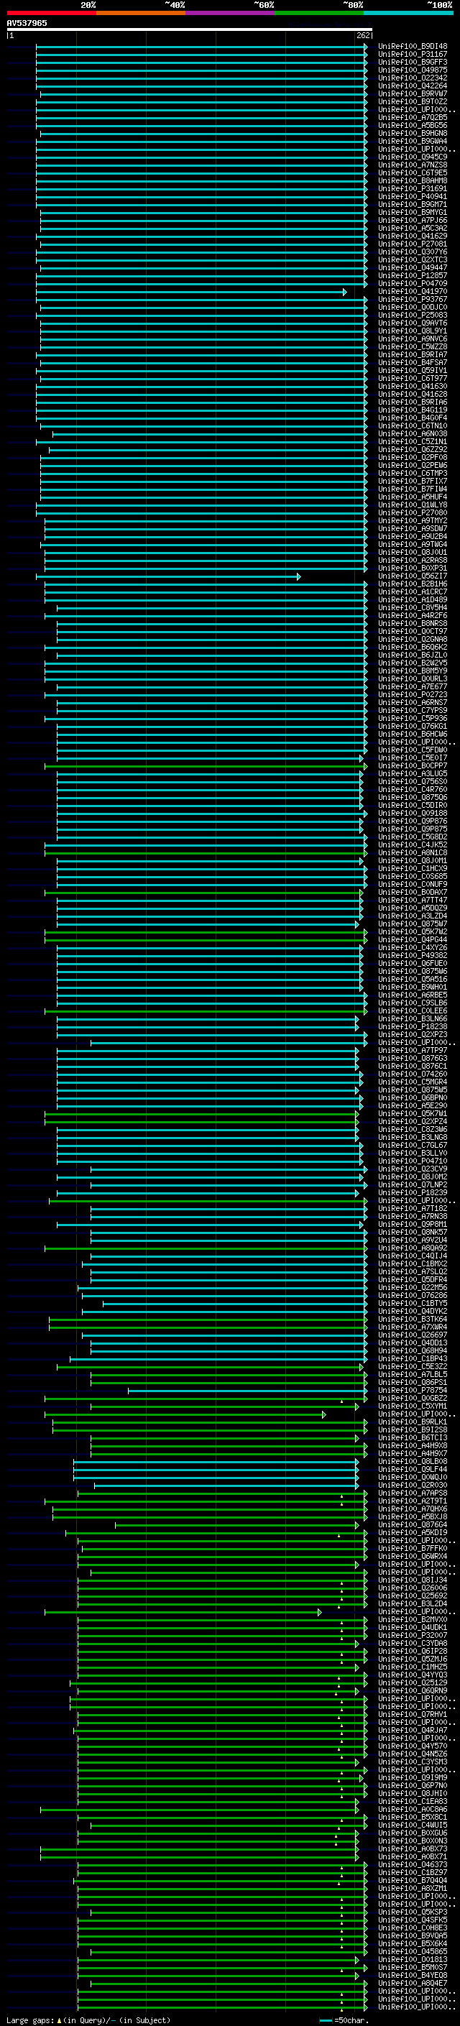
Task: Select the label UniRef100_B9GFF3
Action: pyautogui.click(x=413, y=62)
